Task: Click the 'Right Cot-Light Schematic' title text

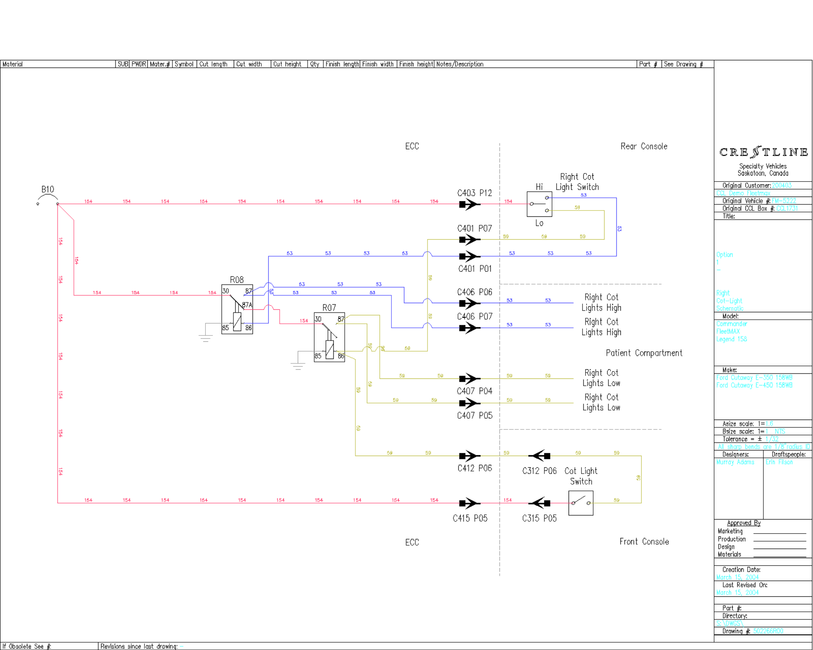Action: pyautogui.click(x=730, y=301)
